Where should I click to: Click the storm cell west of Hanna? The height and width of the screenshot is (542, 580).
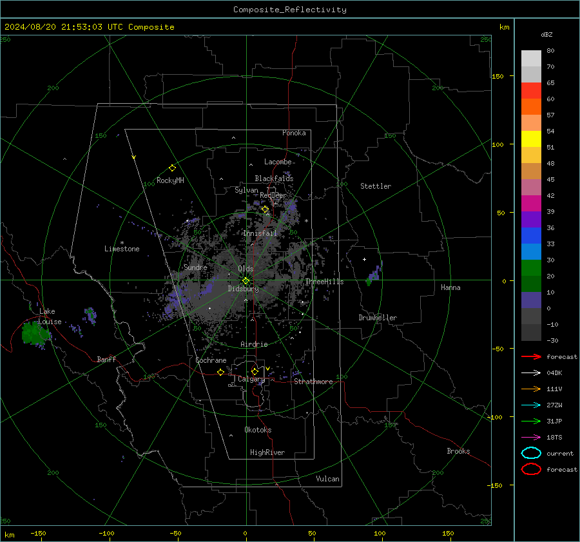click(x=374, y=274)
